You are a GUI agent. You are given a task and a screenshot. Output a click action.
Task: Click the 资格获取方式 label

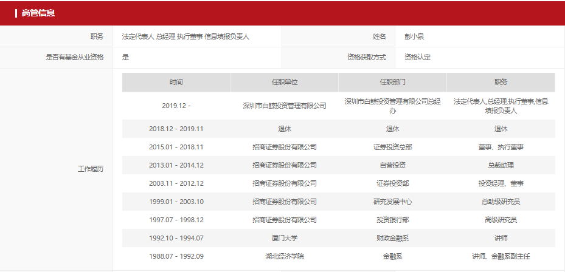367,57
